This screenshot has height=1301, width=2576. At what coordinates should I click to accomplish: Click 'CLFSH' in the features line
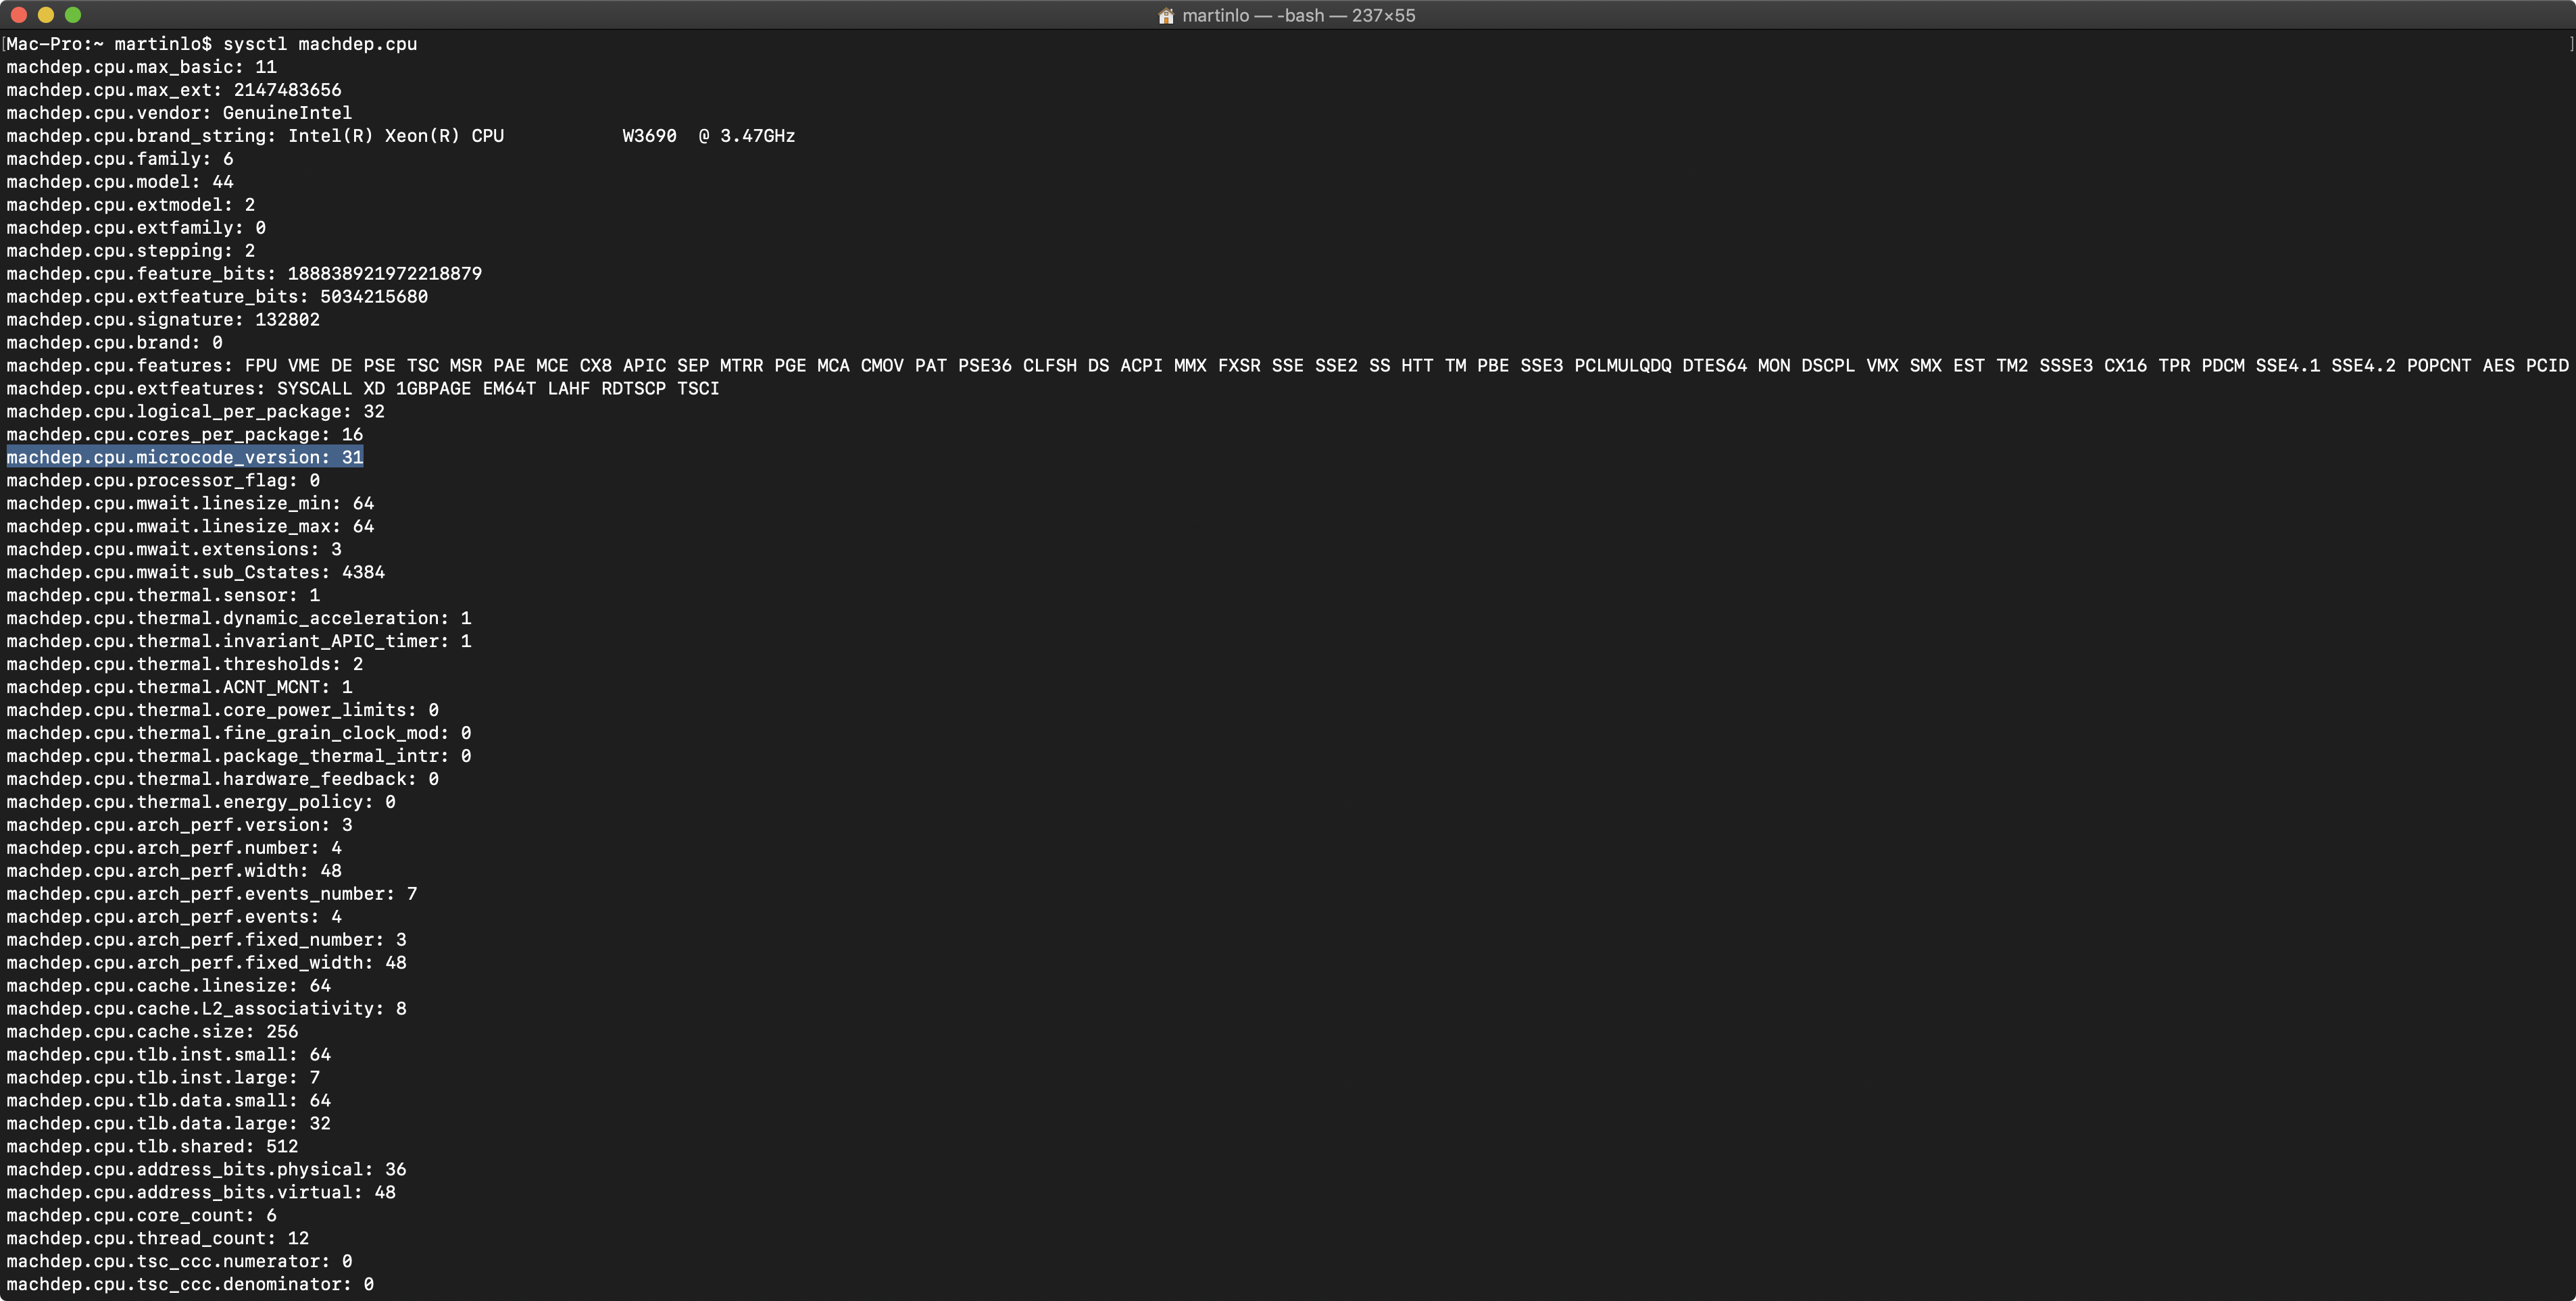tap(1049, 365)
